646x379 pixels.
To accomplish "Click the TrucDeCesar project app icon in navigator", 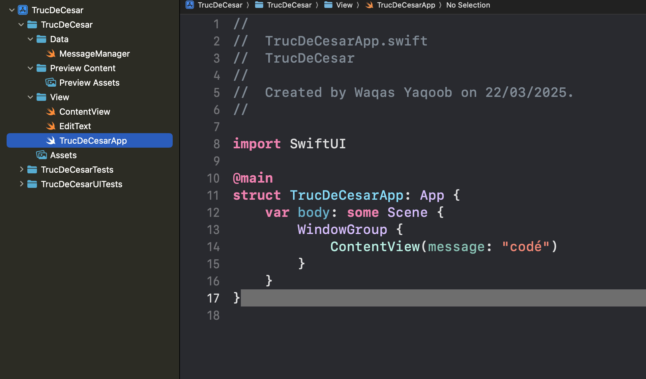I will (x=23, y=10).
